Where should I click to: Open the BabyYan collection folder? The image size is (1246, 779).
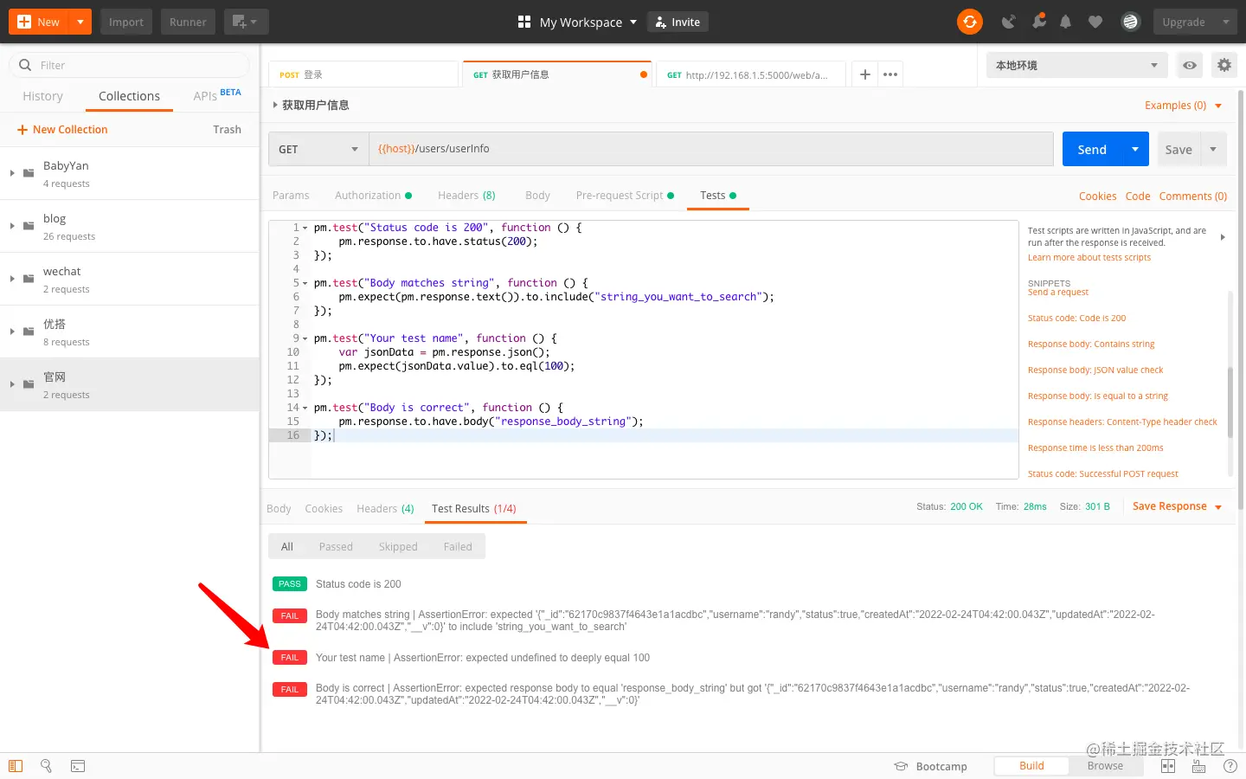tap(130, 173)
